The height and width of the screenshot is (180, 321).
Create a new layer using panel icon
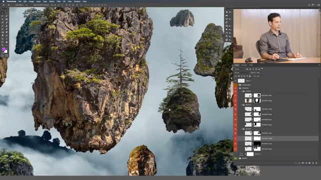click(313, 163)
